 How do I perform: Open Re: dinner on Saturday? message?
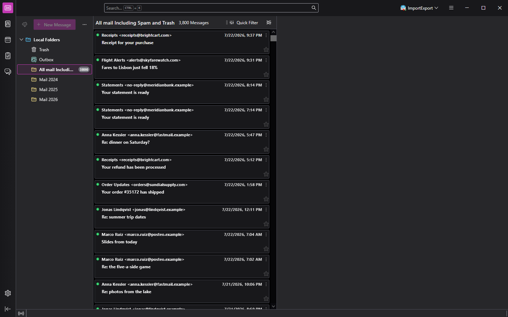[x=182, y=142]
